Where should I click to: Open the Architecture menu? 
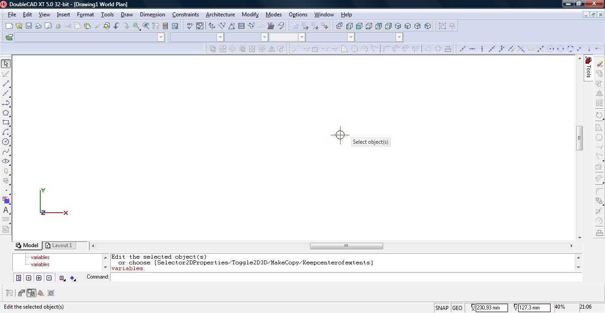coord(220,15)
